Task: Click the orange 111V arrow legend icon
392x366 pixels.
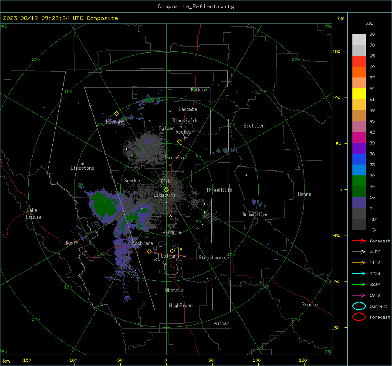Action: click(359, 262)
